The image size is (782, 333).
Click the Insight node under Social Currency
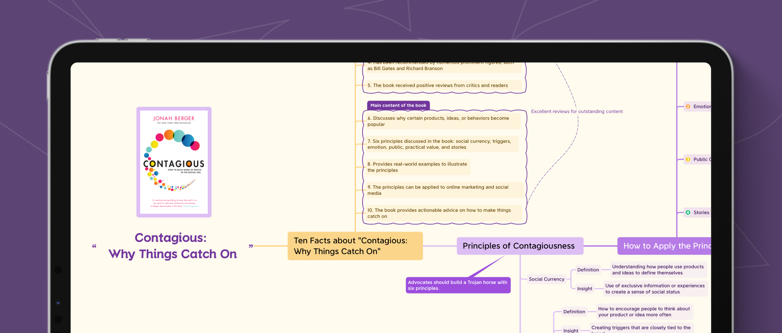point(584,289)
